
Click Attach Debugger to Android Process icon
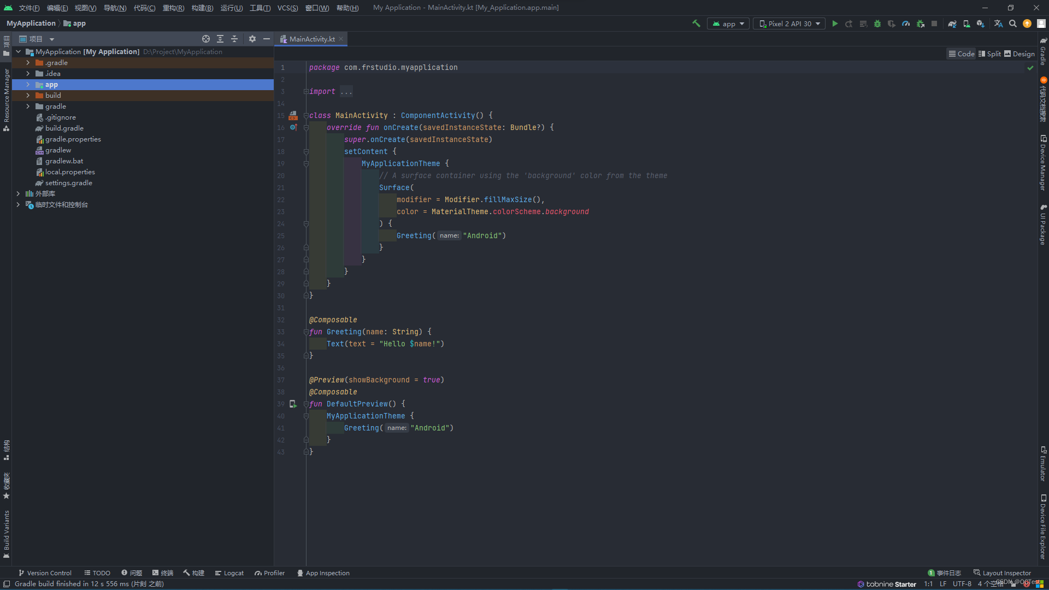(921, 23)
